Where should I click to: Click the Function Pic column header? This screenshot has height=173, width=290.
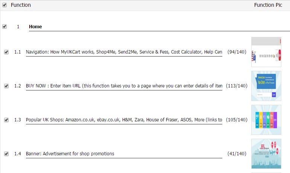(268, 5)
